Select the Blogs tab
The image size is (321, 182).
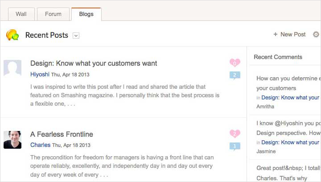(x=86, y=14)
